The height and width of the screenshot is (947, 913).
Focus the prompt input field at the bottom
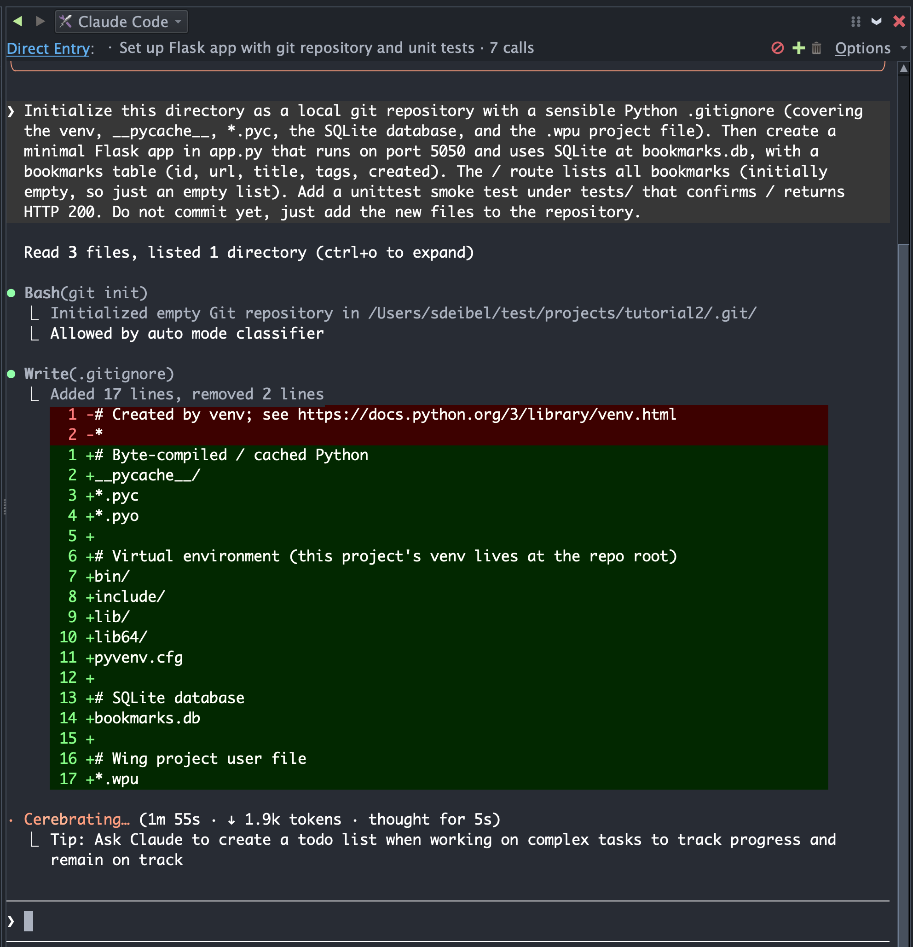click(x=447, y=921)
